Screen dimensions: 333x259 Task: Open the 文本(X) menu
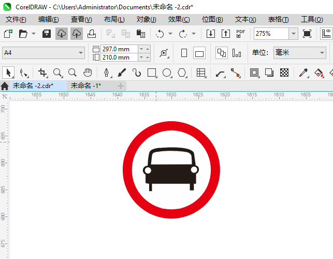click(x=245, y=20)
